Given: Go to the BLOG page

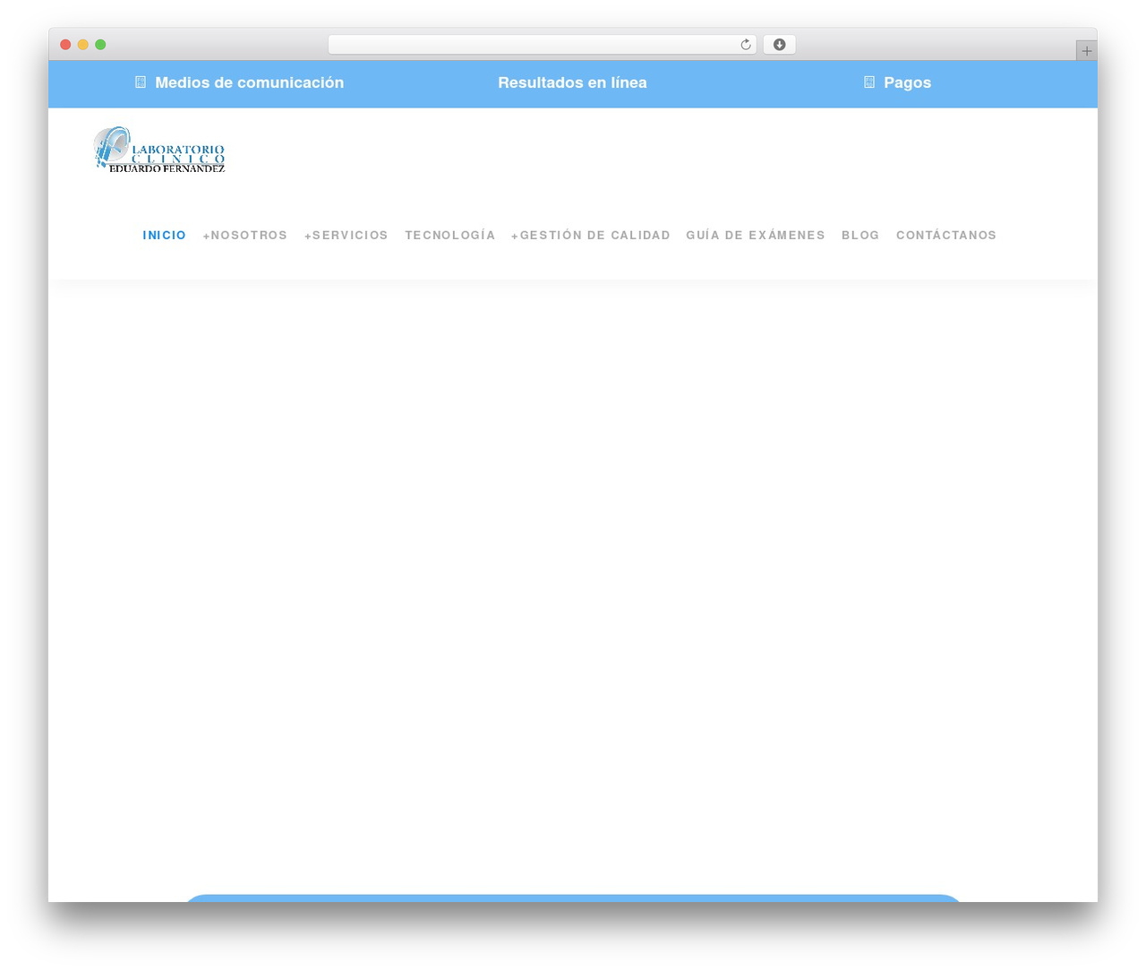Looking at the screenshot, I should point(860,236).
